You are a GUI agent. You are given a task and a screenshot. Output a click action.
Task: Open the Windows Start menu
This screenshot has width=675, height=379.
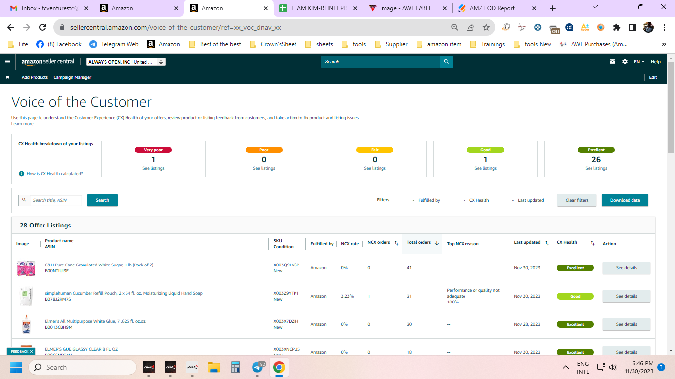(16, 367)
